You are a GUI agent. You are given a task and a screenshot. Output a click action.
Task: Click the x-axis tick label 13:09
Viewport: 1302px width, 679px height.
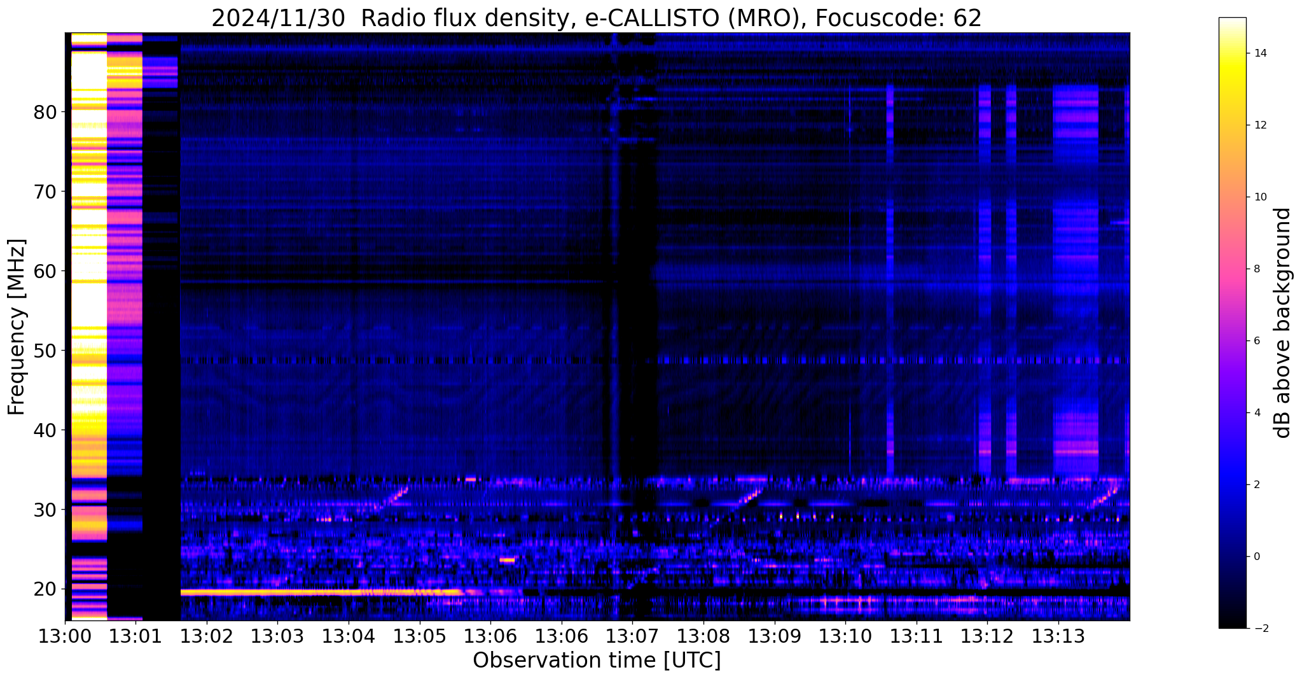click(x=774, y=636)
